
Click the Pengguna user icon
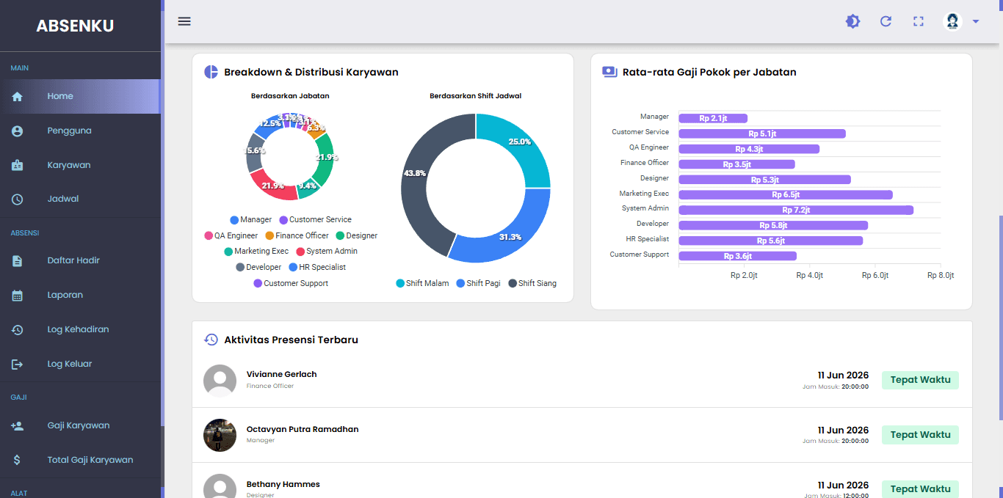tap(18, 131)
